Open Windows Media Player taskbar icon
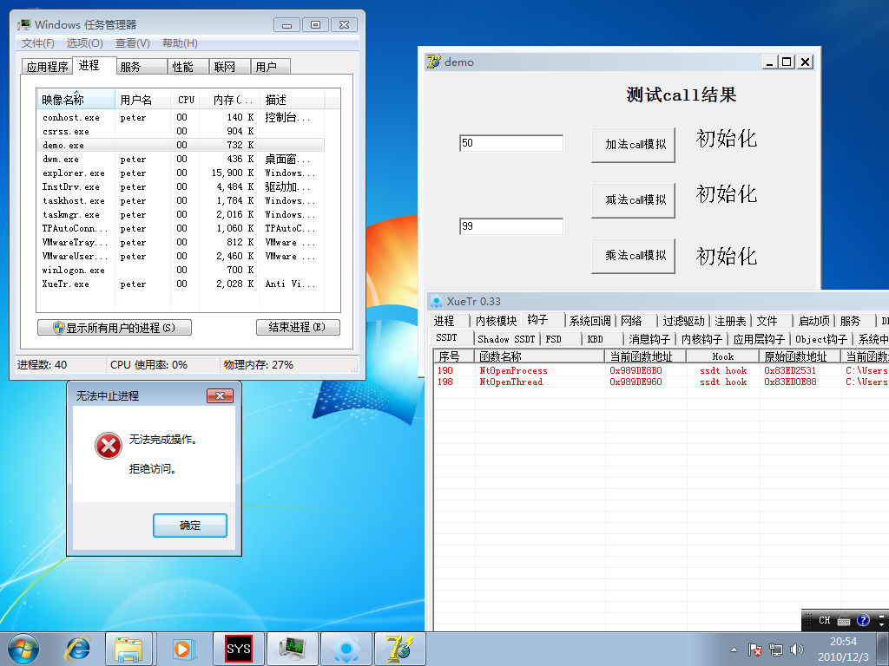This screenshot has width=889, height=666. click(x=182, y=649)
